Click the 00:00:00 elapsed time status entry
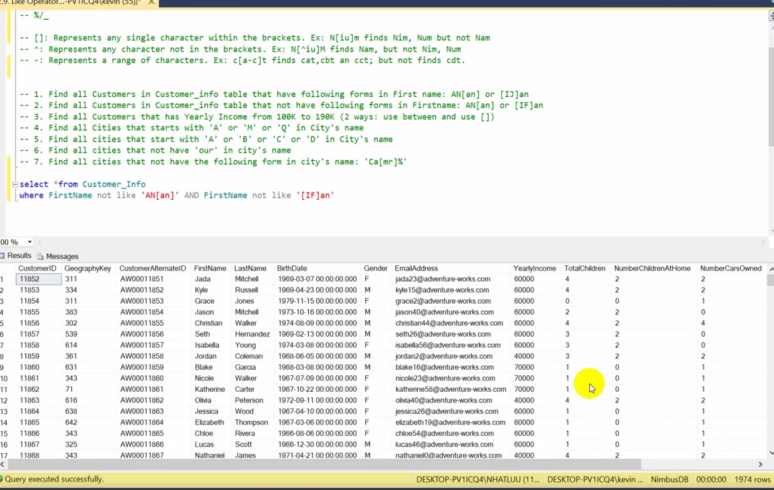The height and width of the screenshot is (490, 774). (711, 479)
